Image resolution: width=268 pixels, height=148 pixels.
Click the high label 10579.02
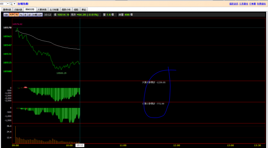[x=17, y=24]
